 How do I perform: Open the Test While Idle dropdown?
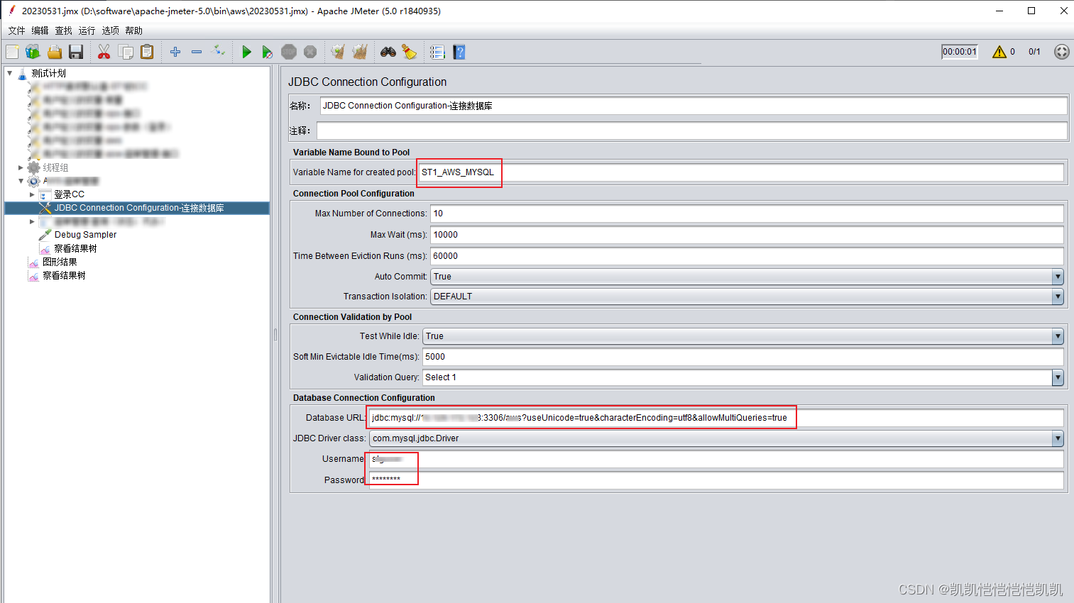tap(743, 336)
